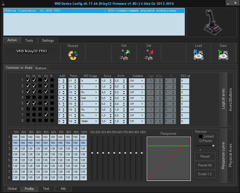The image size is (240, 193).
Task: Click the Common -n- Axes tab
Action: [x=19, y=68]
